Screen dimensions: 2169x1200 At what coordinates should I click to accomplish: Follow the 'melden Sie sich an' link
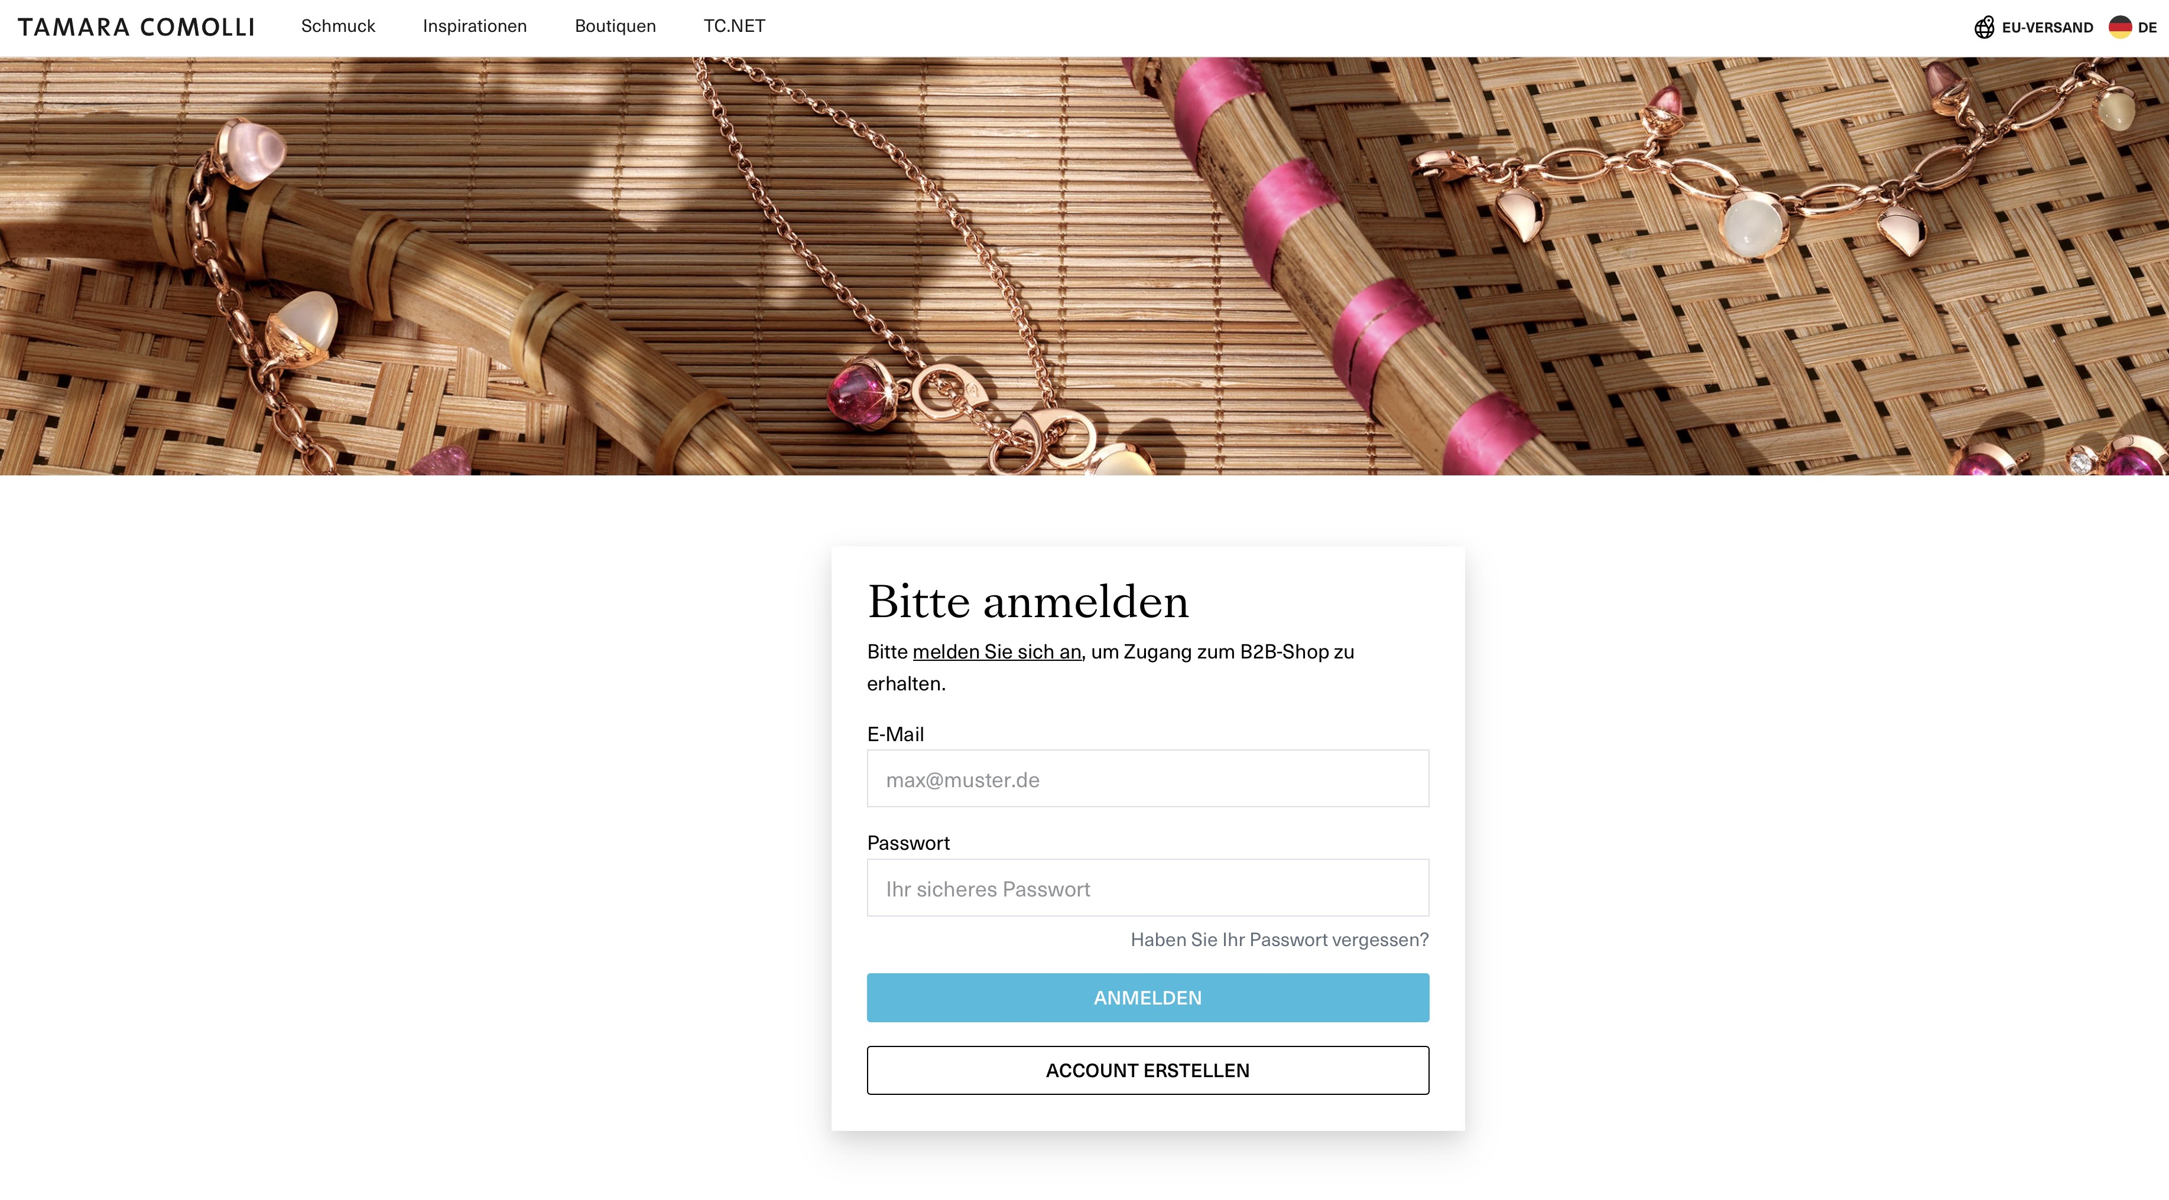click(x=997, y=652)
